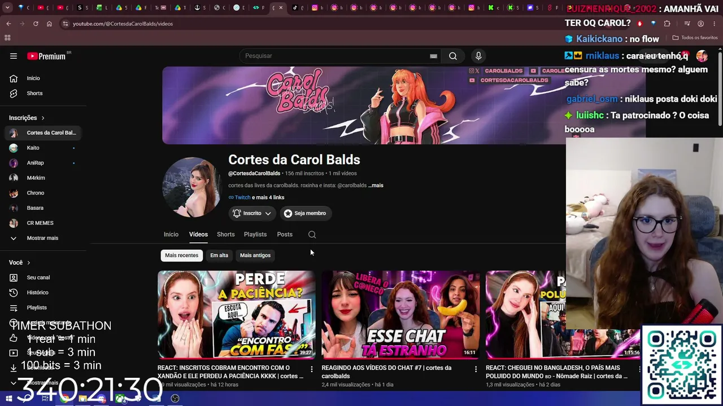The height and width of the screenshot is (406, 723).
Task: Open the YouTube account avatar menu
Action: tap(702, 56)
